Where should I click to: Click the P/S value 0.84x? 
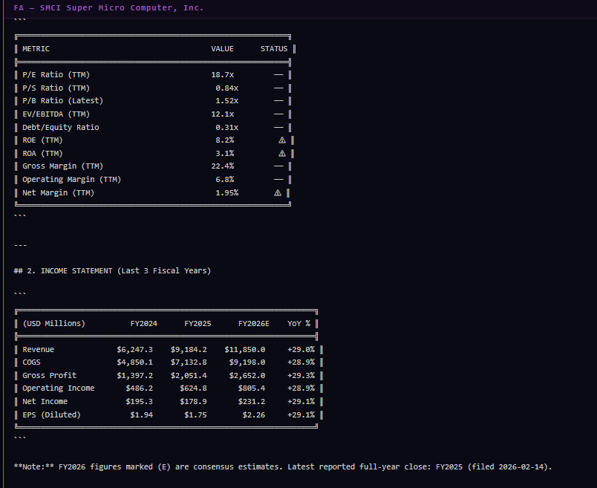click(227, 88)
